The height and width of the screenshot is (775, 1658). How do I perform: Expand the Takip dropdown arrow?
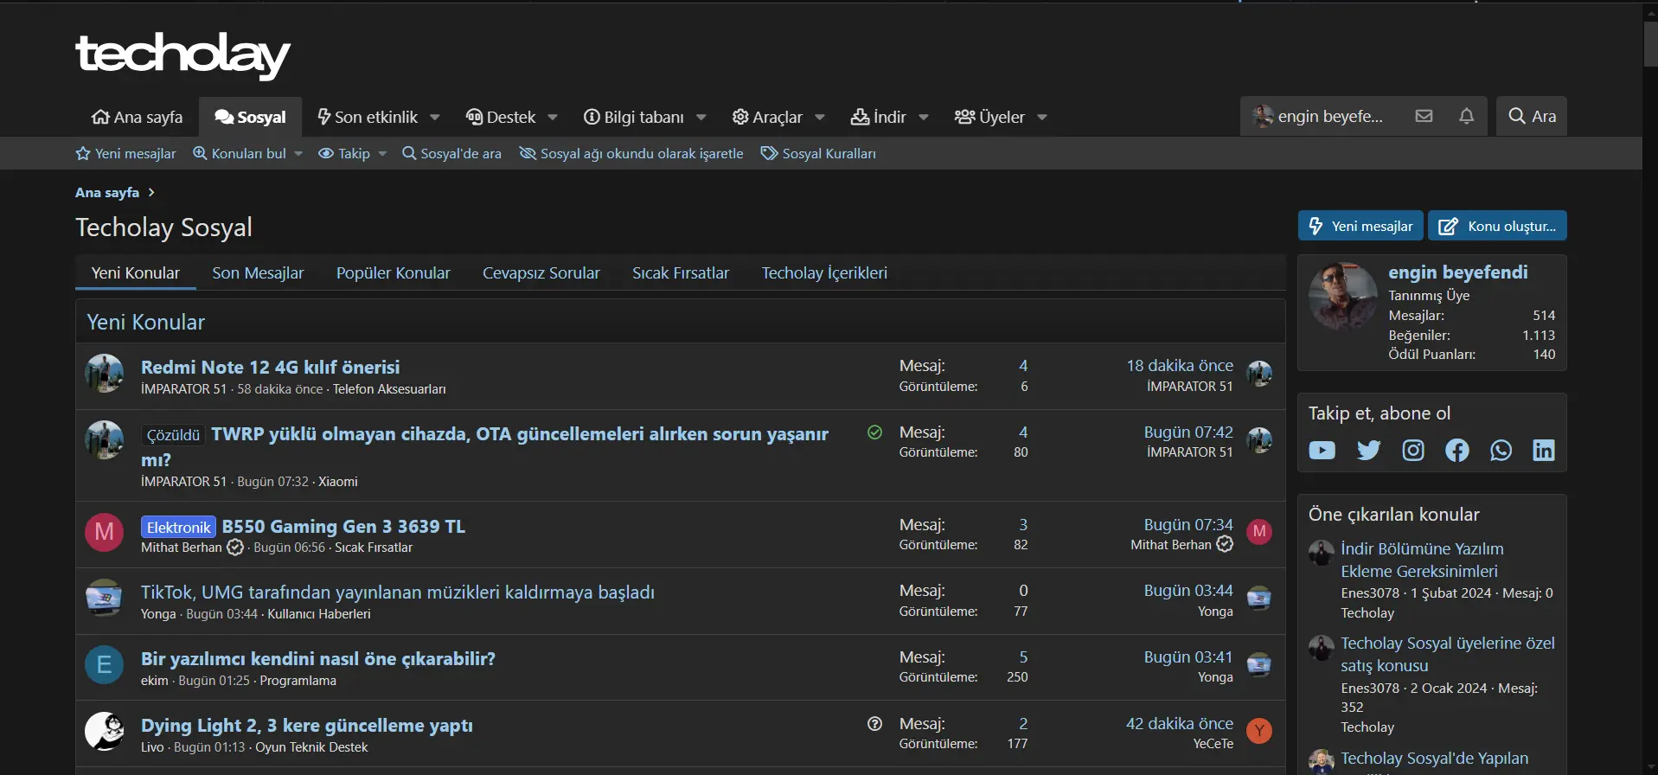[382, 154]
